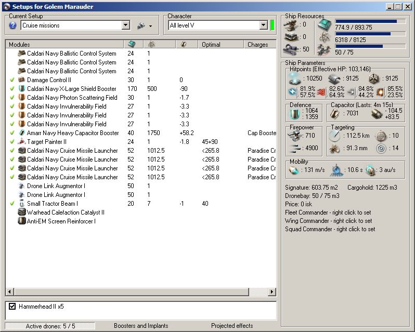Click the ship setup tools icon

(140, 25)
